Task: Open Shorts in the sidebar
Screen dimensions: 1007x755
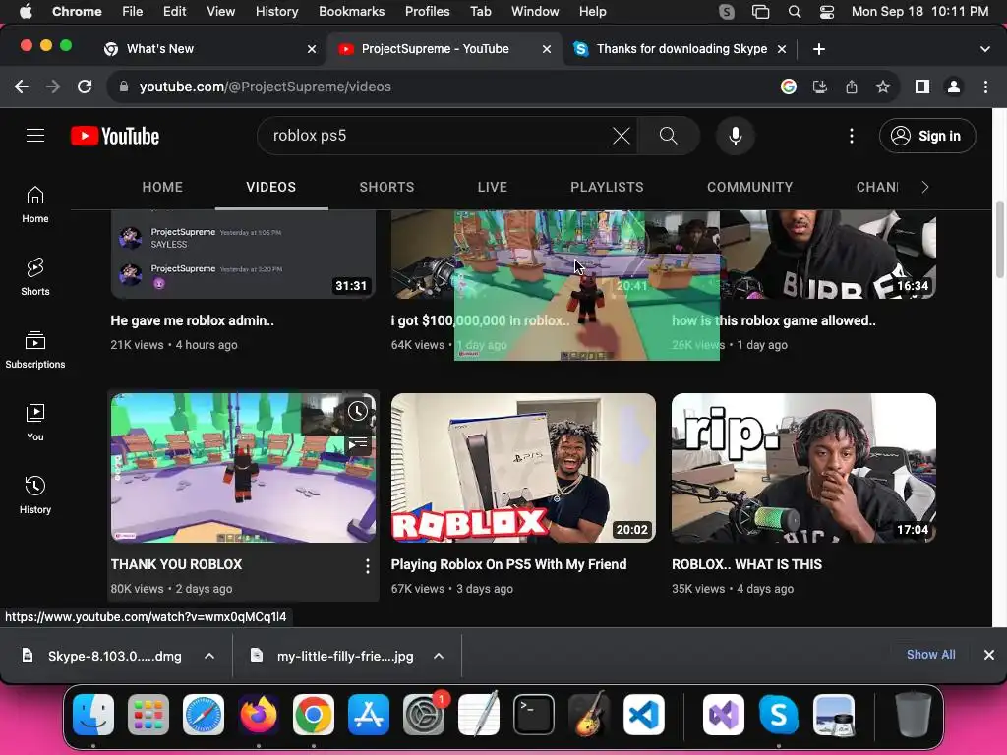Action: coord(35,276)
